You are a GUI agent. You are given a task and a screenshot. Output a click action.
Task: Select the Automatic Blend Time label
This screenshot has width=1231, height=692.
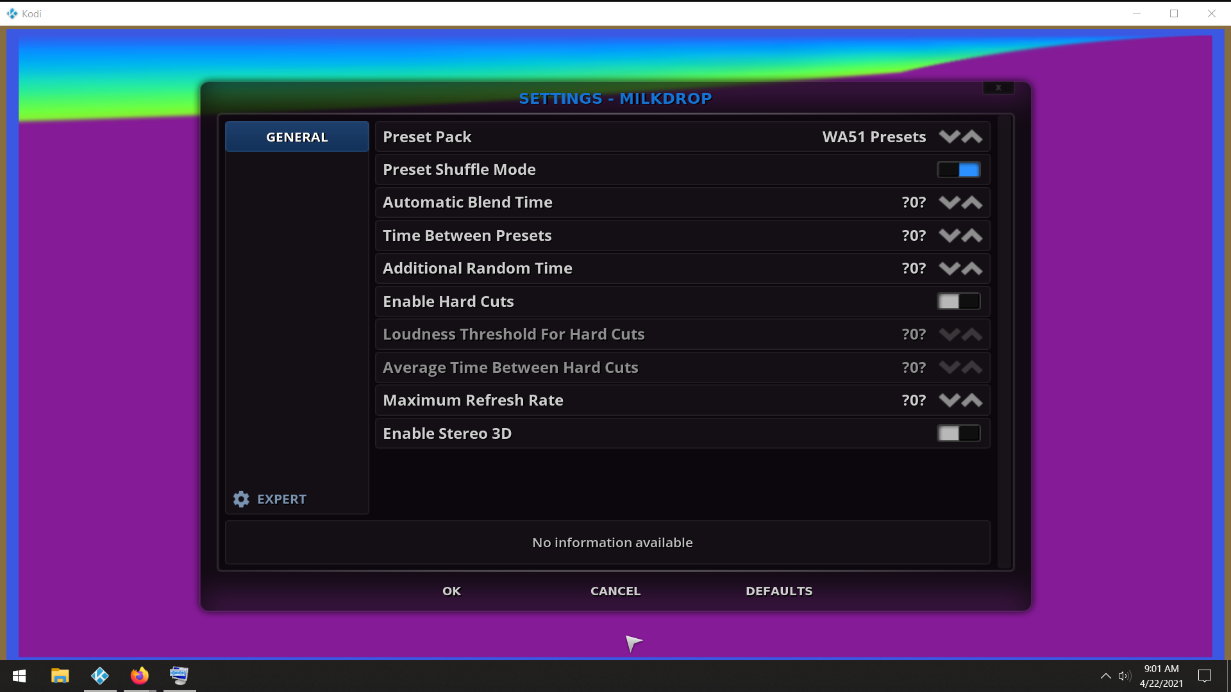467,202
